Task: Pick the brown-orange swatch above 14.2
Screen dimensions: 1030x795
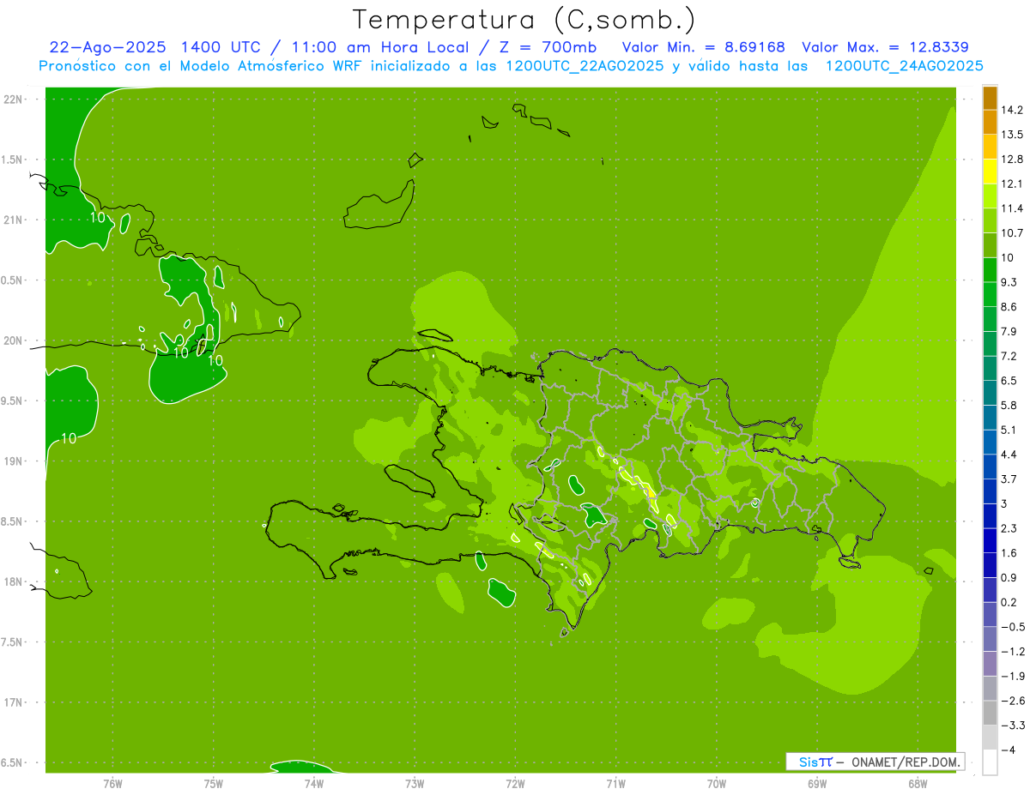Action: coord(990,98)
